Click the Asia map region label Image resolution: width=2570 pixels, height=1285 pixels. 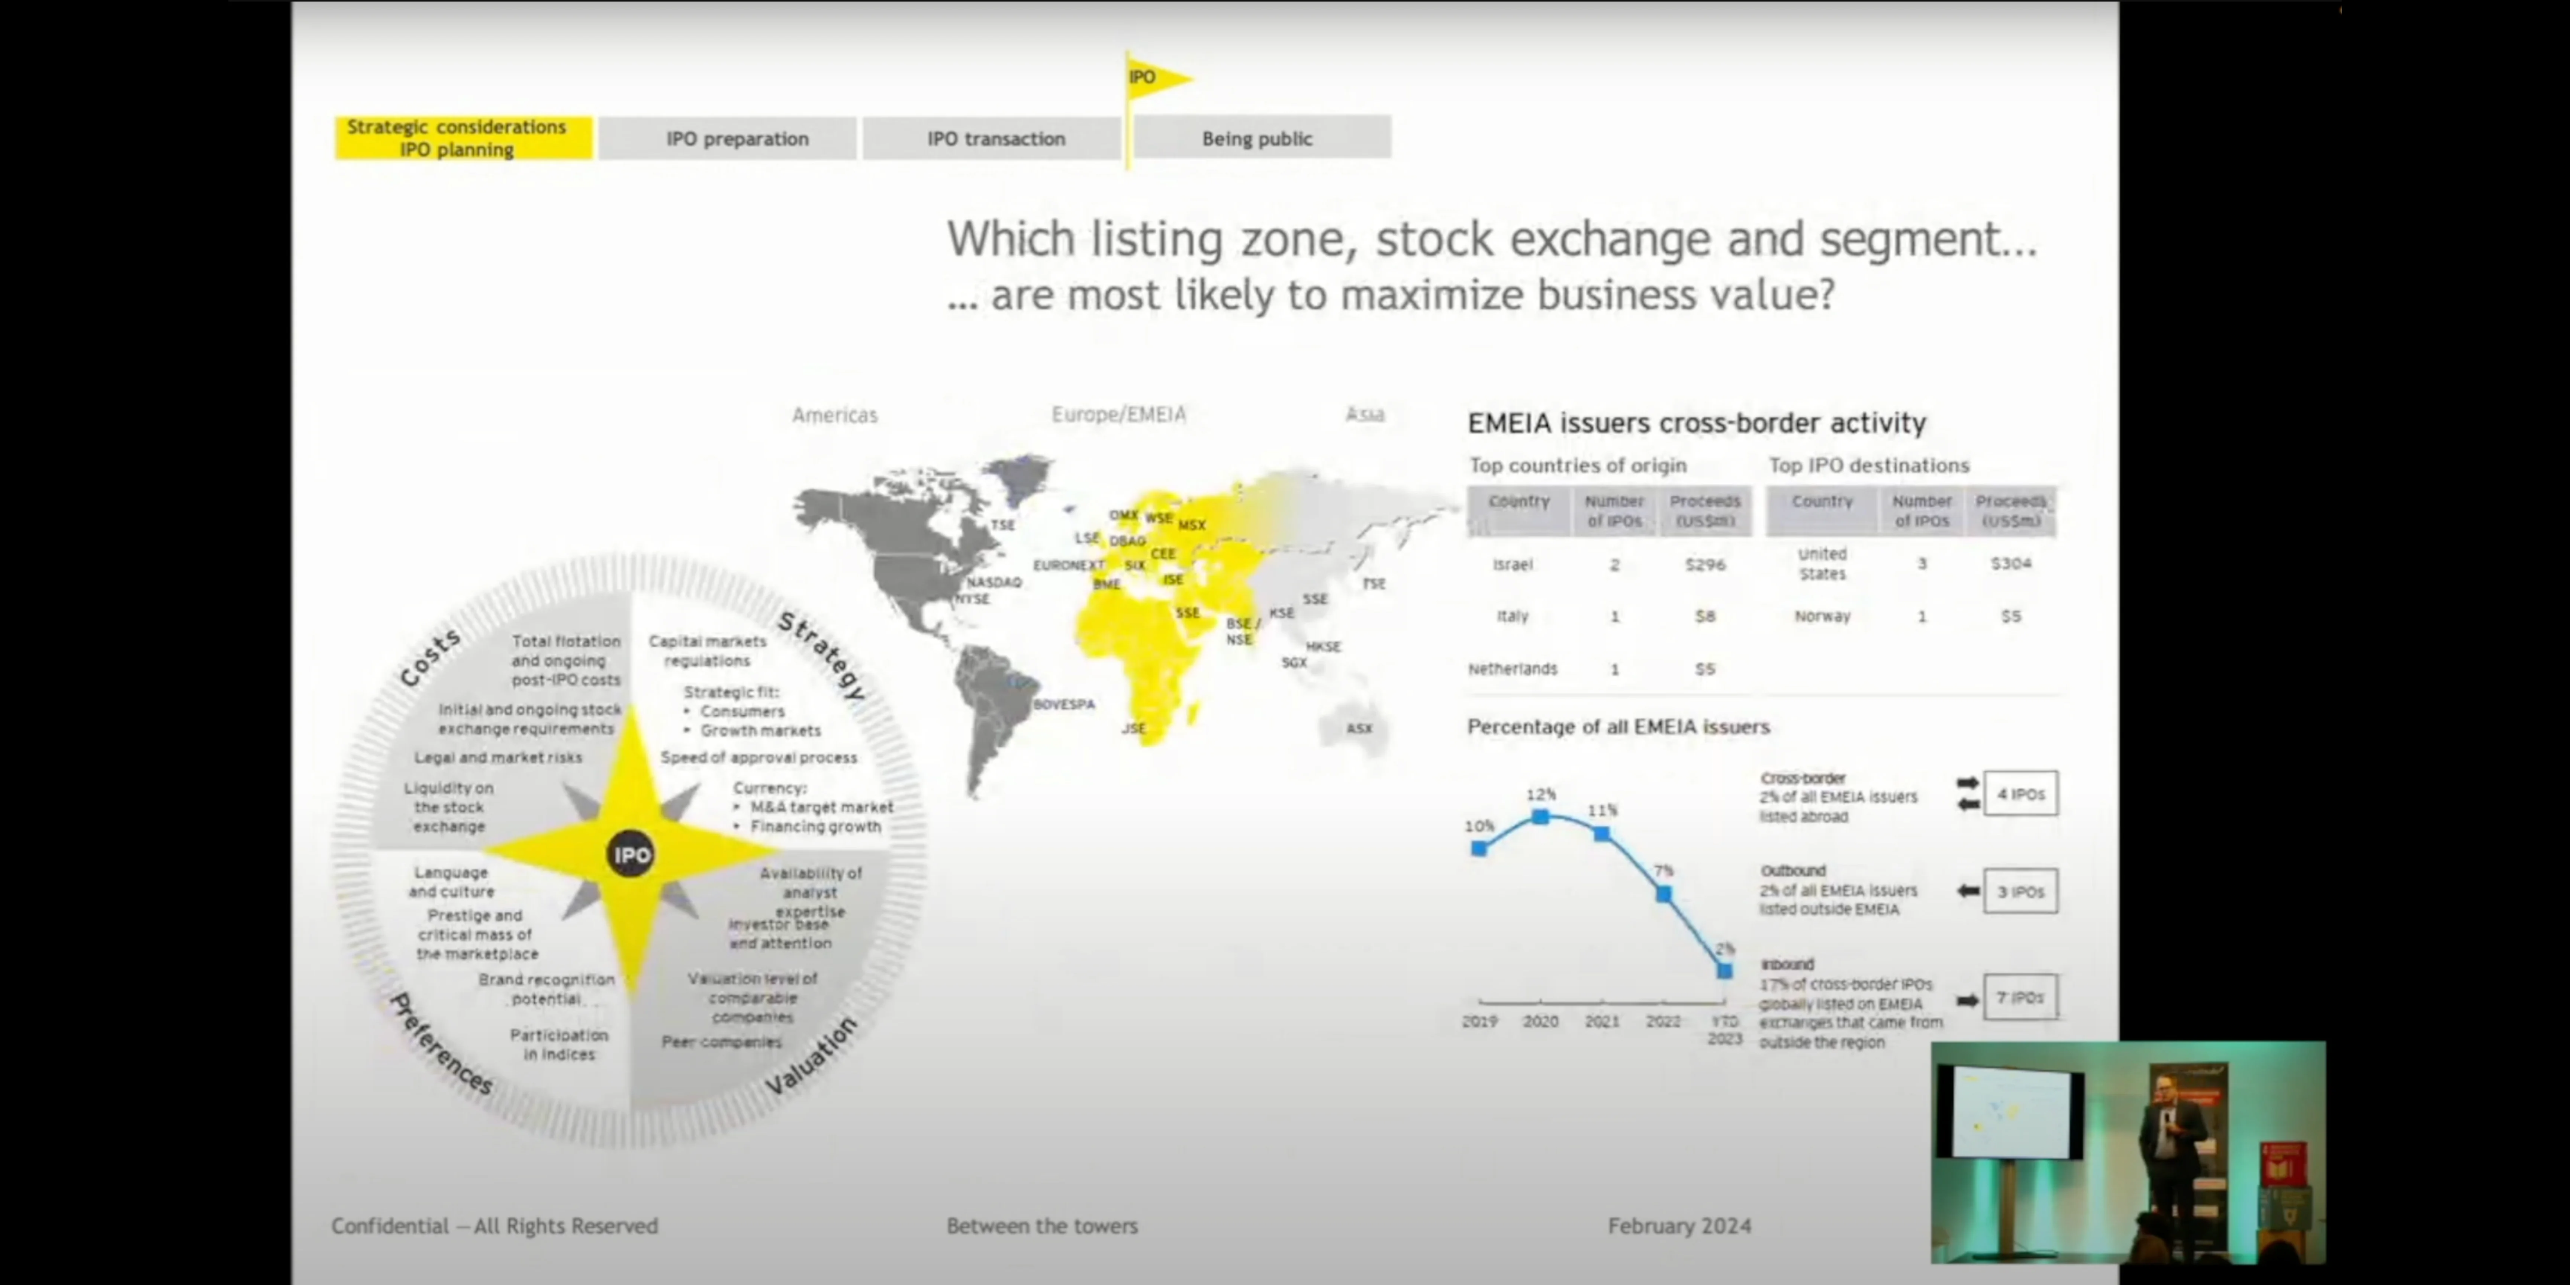1365,414
